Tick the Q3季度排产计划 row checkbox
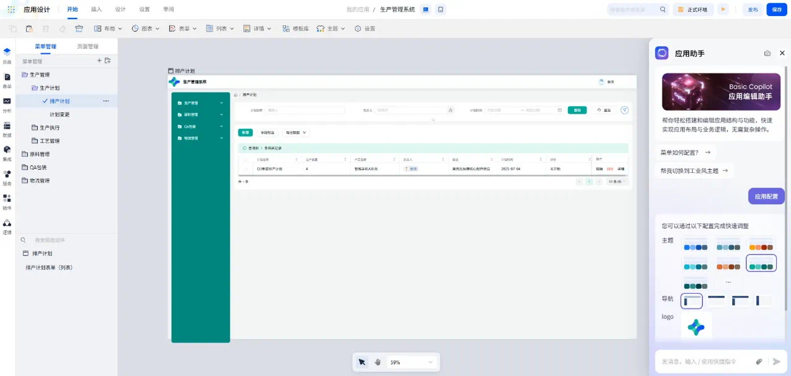This screenshot has width=791, height=376. pos(246,169)
